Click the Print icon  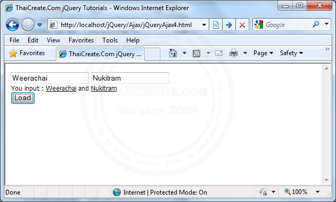coord(234,53)
